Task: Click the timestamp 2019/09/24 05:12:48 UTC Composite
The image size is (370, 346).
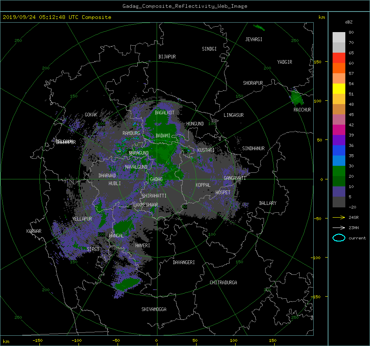Action: (x=57, y=17)
